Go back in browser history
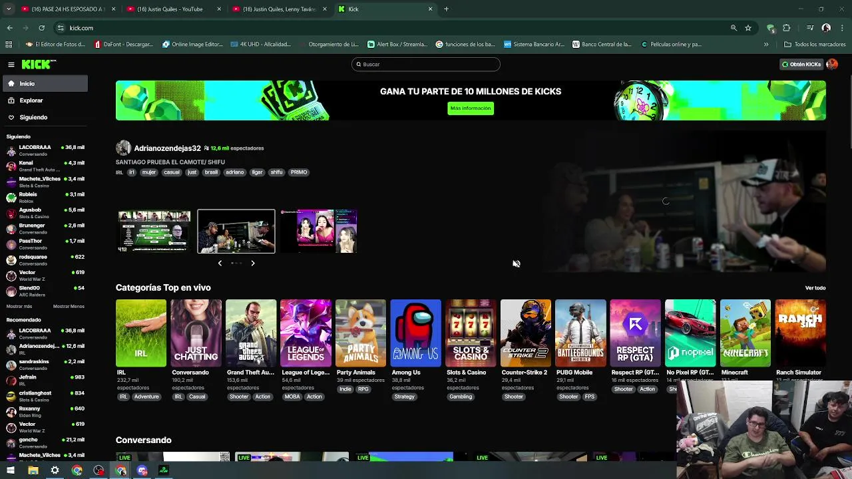Image resolution: width=852 pixels, height=479 pixels. click(x=9, y=28)
